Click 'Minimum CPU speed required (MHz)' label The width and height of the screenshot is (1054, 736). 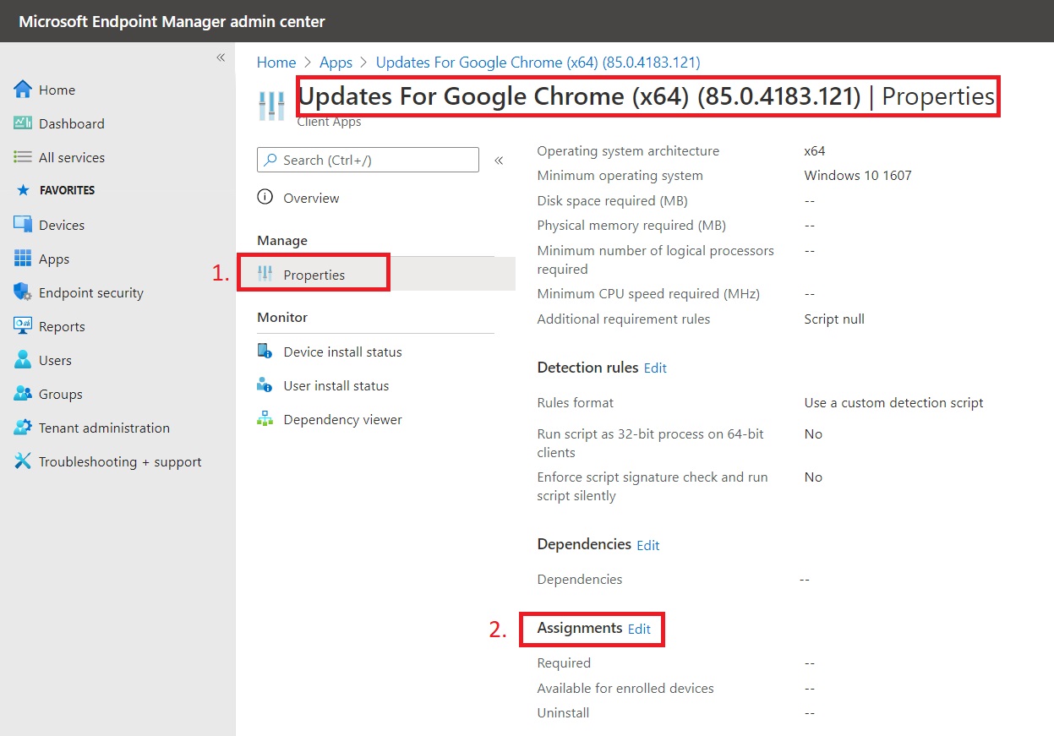(648, 294)
